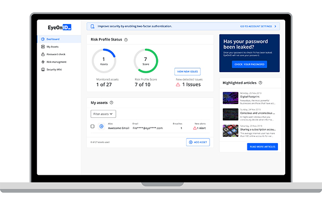This screenshot has height=205, width=322.
Task: Open the Digital Footprint article title
Action: 250,97
